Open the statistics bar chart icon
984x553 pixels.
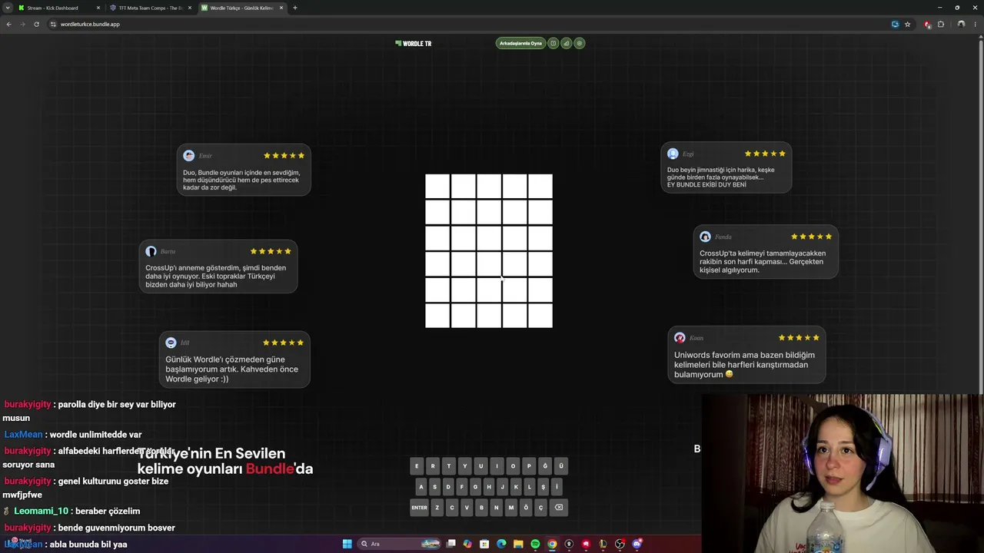pyautogui.click(x=567, y=43)
